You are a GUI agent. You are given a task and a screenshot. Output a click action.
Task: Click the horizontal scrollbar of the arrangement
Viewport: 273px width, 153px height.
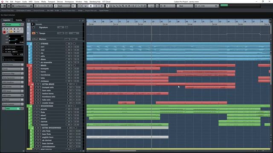[123, 151]
